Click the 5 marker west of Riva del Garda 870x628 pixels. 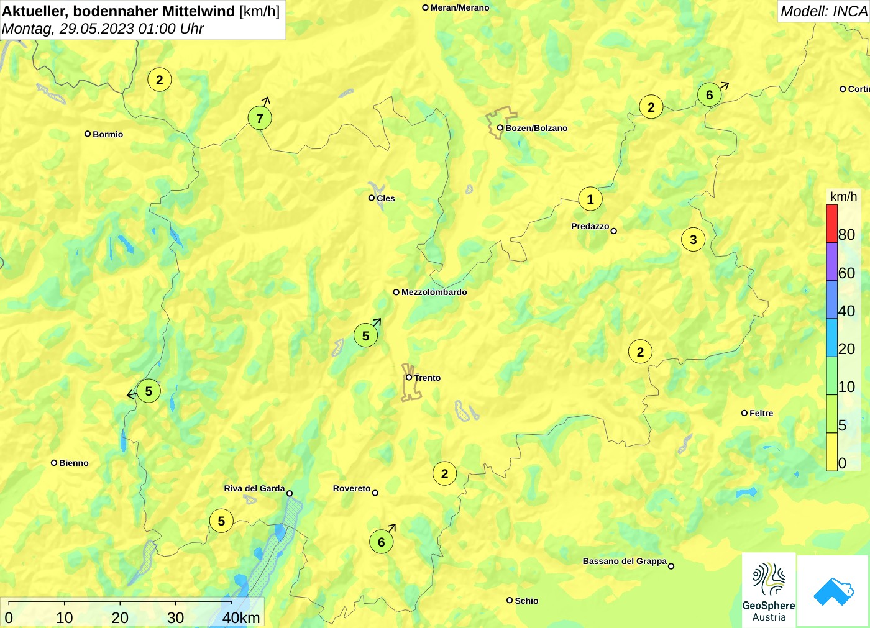(x=221, y=521)
